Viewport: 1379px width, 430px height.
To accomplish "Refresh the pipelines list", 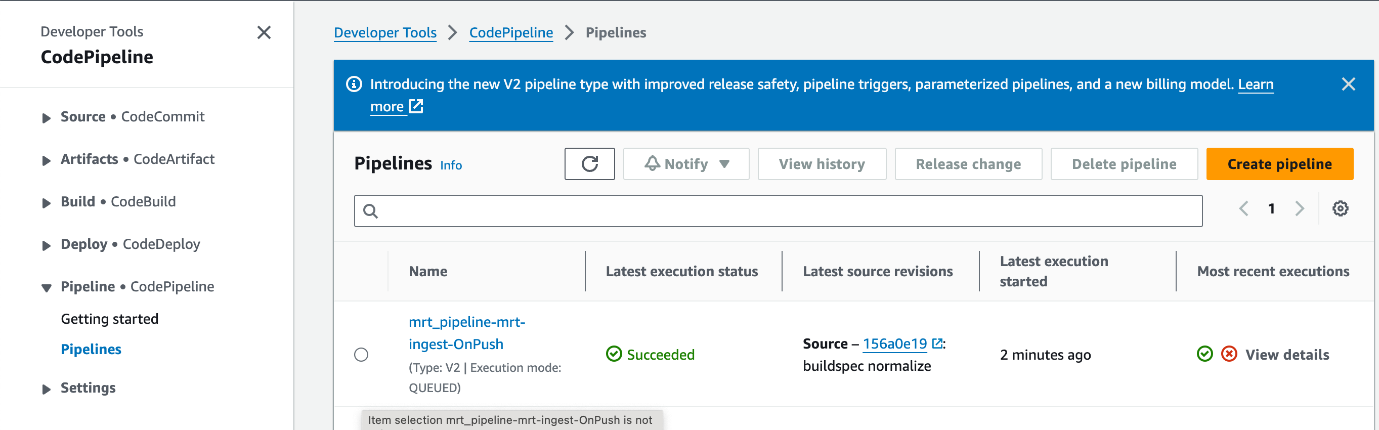I will point(589,164).
